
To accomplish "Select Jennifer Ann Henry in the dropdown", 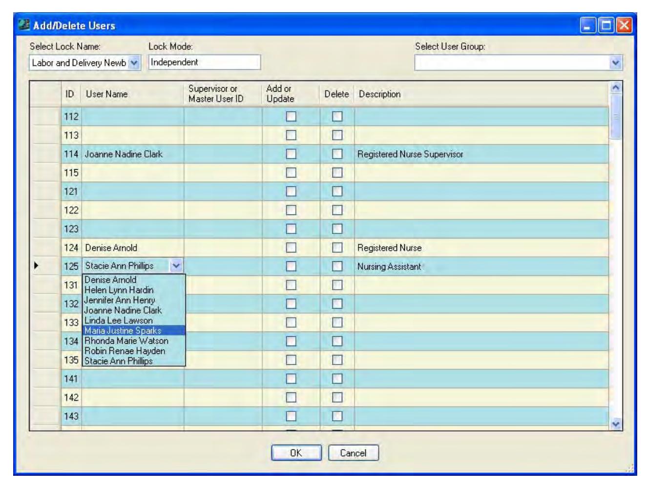I will pos(133,300).
